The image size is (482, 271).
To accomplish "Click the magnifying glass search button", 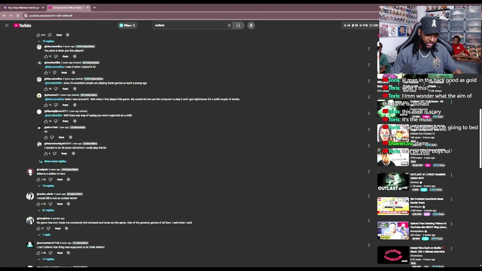I will 238,25.
